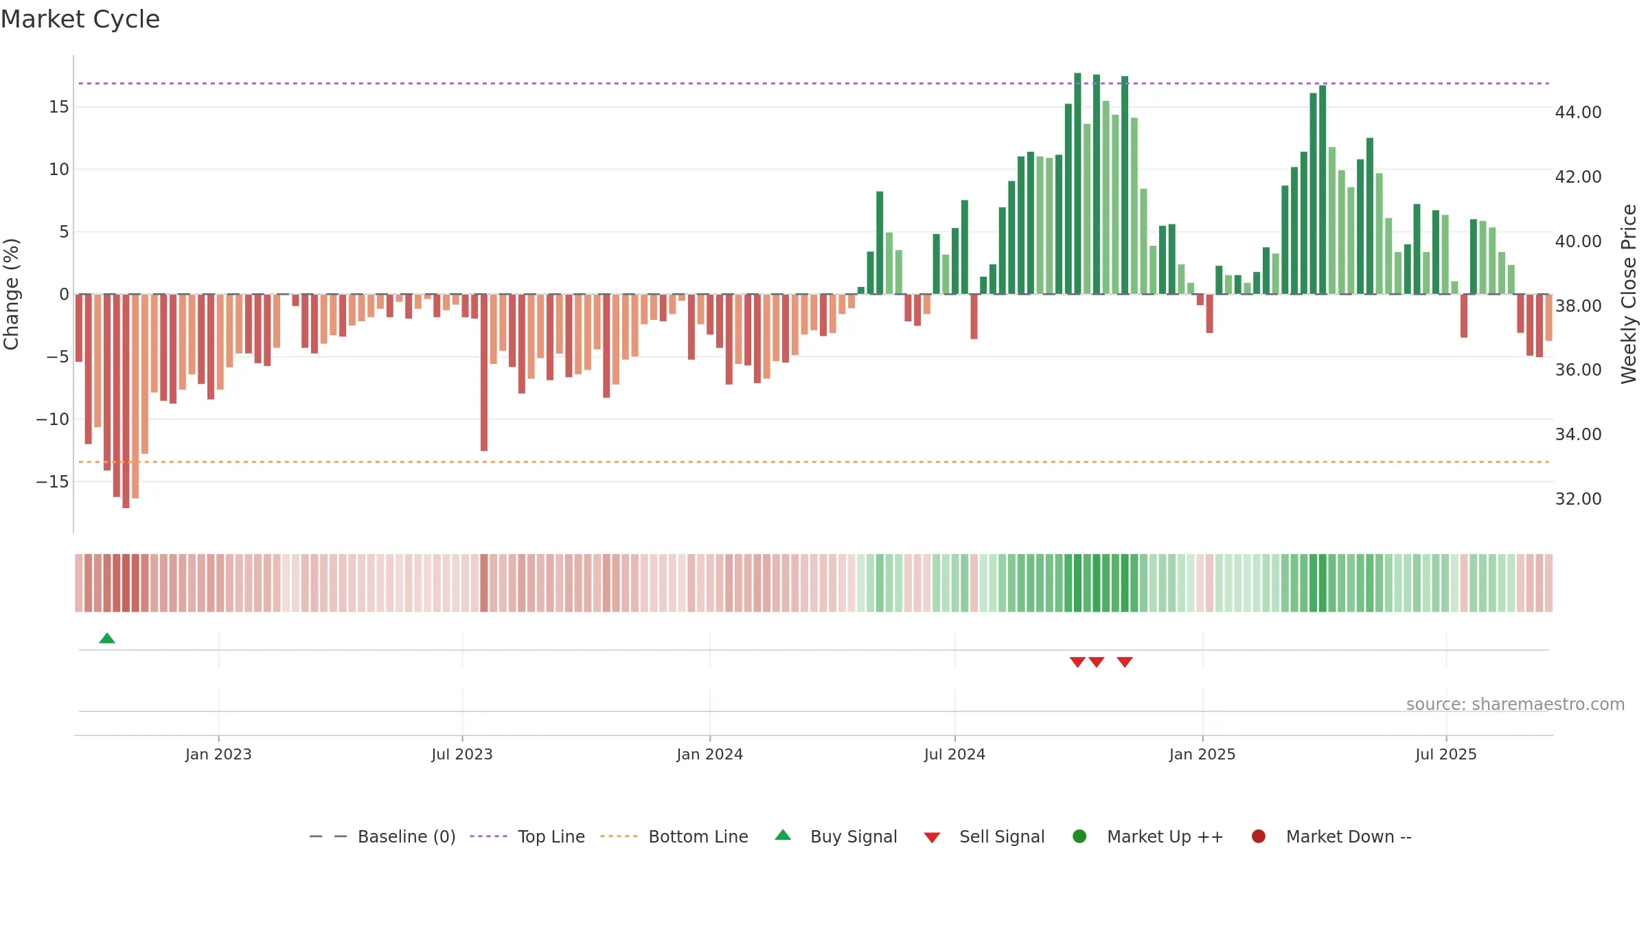The height and width of the screenshot is (927, 1648).
Task: Click the Jul 2023 axis label
Action: 462,755
